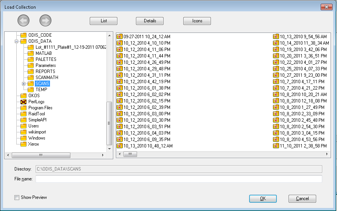Image resolution: width=337 pixels, height=211 pixels.
Task: Collapse the ODIS_DATA tree node
Action: pyautogui.click(x=17, y=41)
